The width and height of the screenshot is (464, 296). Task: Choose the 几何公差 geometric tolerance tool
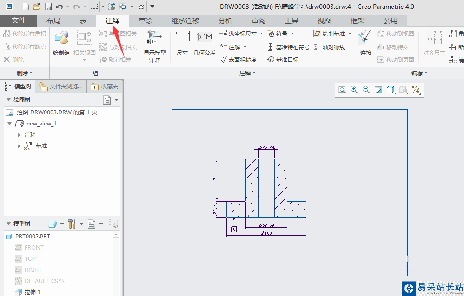click(x=205, y=43)
